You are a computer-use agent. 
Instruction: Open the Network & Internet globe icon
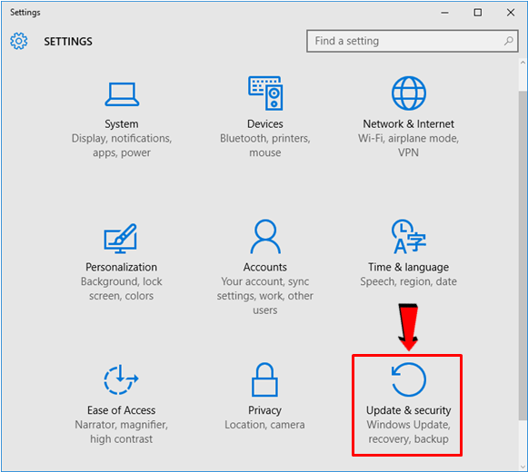click(408, 93)
